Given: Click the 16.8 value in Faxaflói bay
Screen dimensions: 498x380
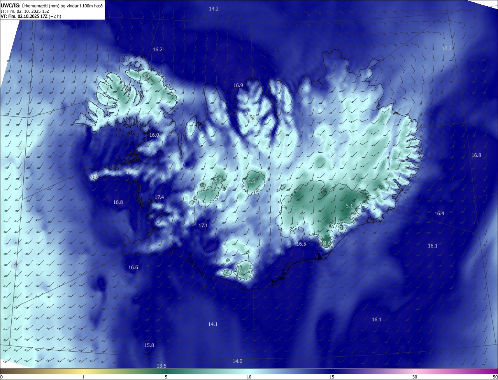Looking at the screenshot, I should point(118,202).
